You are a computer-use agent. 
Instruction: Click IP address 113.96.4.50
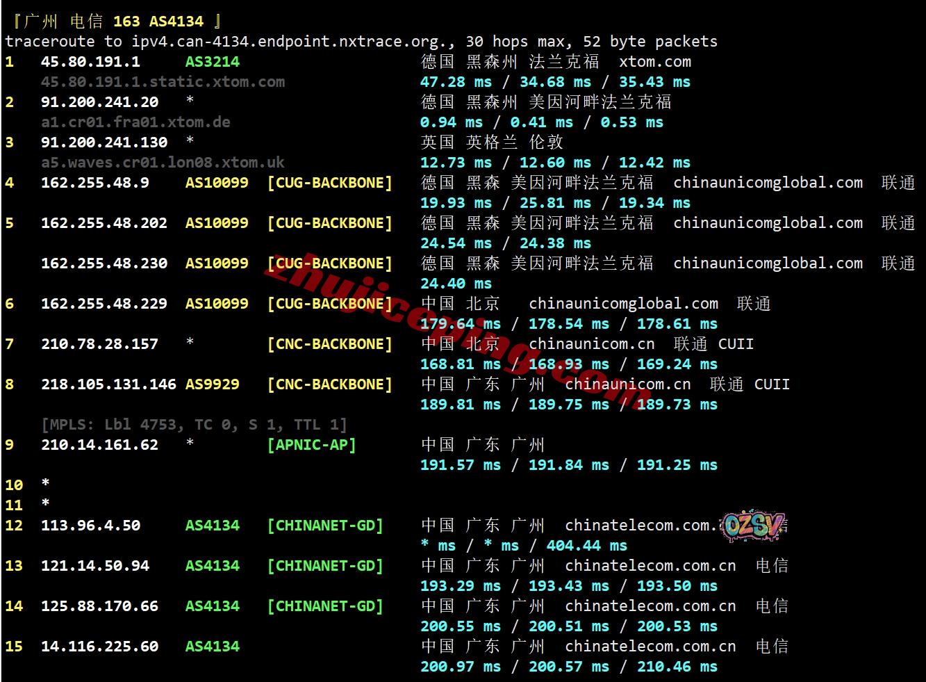click(x=90, y=526)
